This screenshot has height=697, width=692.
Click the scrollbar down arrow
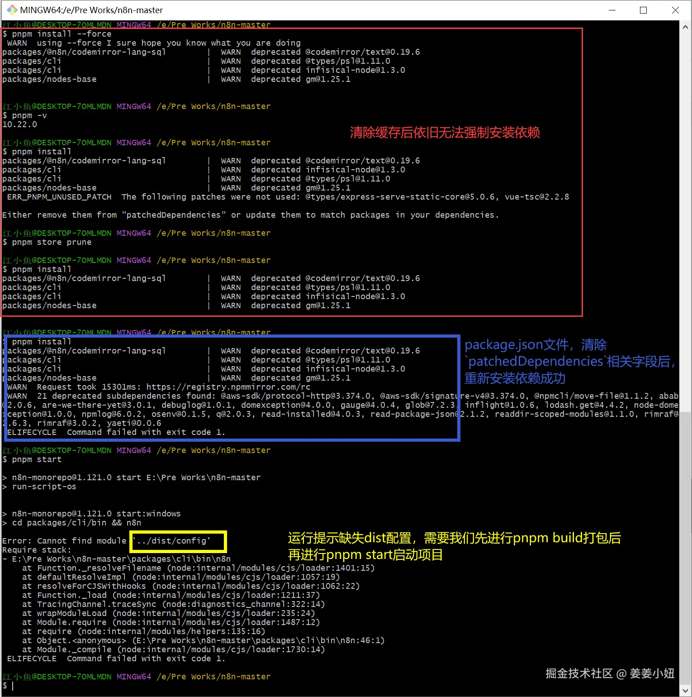(685, 690)
